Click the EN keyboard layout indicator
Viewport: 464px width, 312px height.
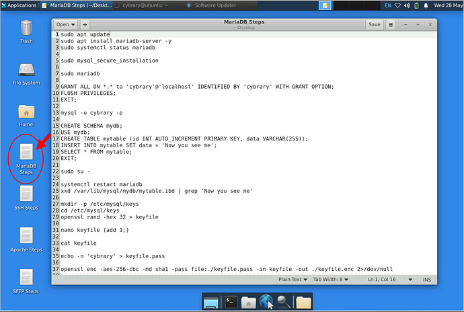click(x=387, y=5)
